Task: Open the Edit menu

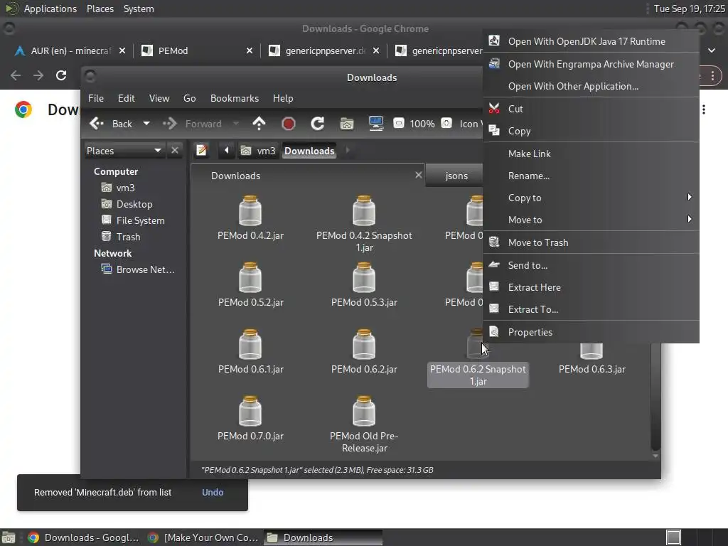Action: coord(126,98)
